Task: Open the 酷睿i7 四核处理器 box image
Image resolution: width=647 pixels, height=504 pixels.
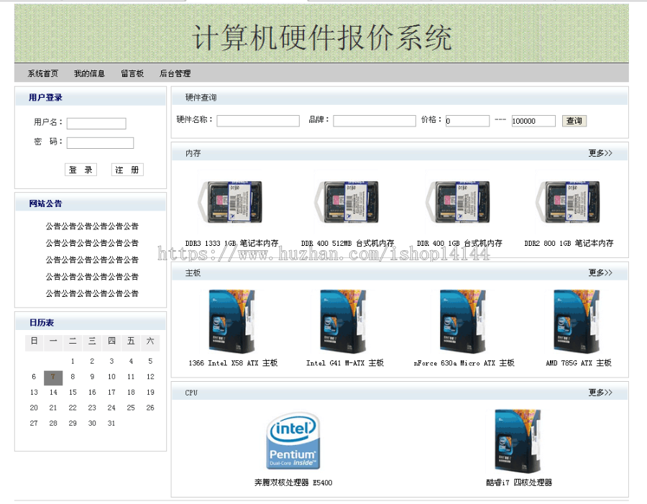Action: (518, 441)
